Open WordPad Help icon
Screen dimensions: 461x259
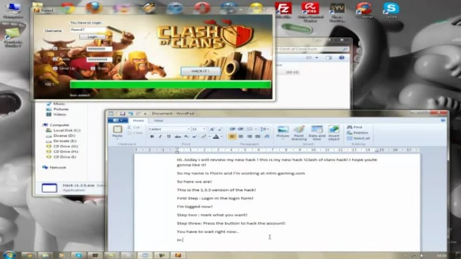pyautogui.click(x=443, y=121)
